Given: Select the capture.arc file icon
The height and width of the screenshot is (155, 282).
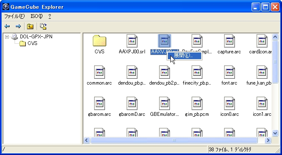Looking at the screenshot, I should (229, 41).
